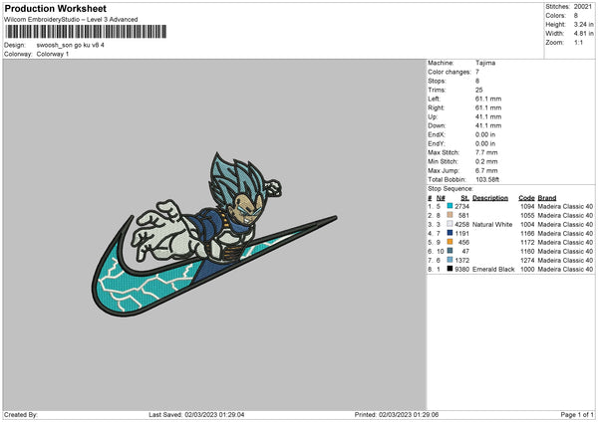Click the Up measurement 41.1 mm
The width and height of the screenshot is (598, 422).
click(x=488, y=116)
